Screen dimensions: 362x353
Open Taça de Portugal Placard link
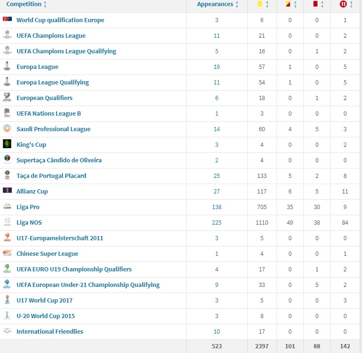click(52, 176)
